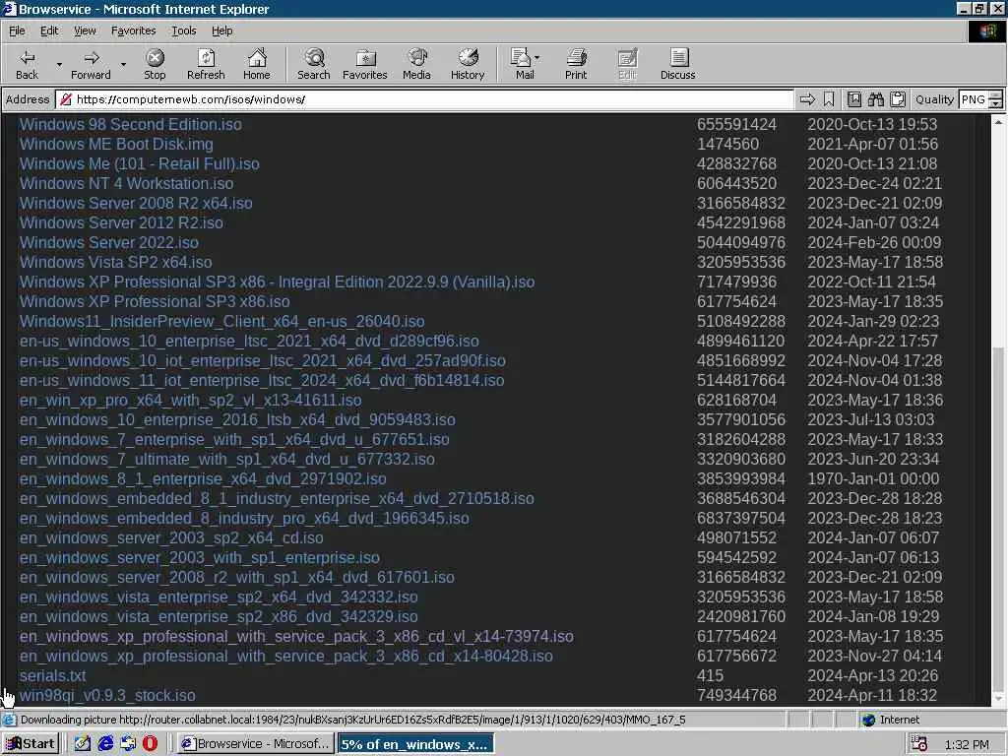Download Windows ME Boot Disk.img
Image resolution: width=1008 pixels, height=756 pixels.
116,144
